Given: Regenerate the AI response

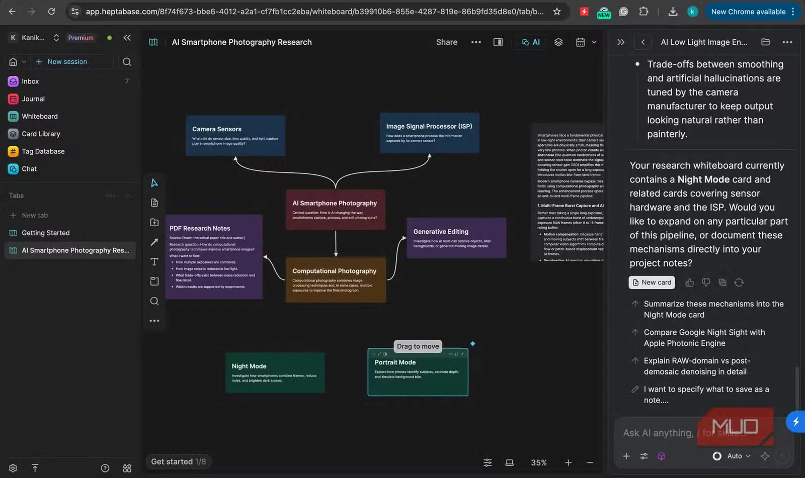Looking at the screenshot, I should 739,282.
